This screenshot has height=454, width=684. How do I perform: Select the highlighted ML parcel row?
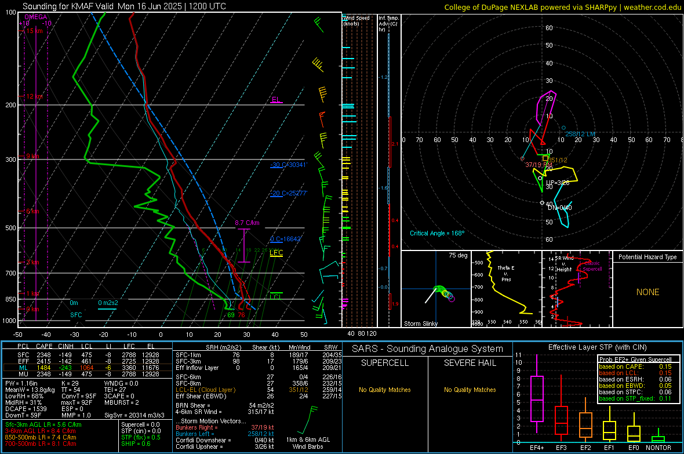click(88, 368)
